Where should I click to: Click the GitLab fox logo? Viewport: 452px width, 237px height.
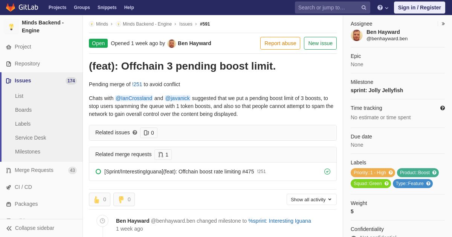[x=11, y=8]
